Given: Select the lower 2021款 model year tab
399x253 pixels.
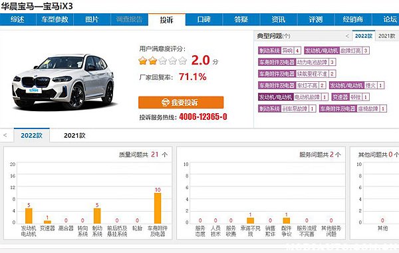Looking at the screenshot, I should coord(74,135).
